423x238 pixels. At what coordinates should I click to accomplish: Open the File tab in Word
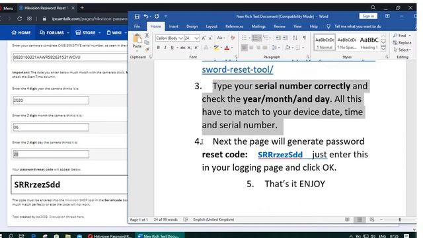[x=137, y=26]
